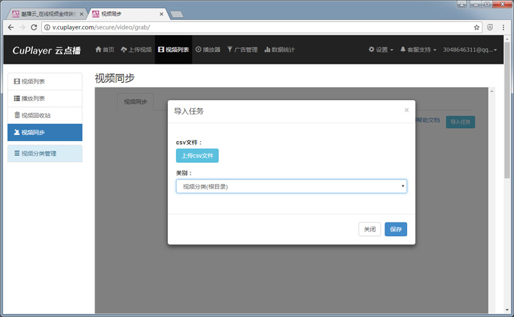Image resolution: width=514 pixels, height=317 pixels.
Task: Open the 设置 settings dropdown
Action: [x=380, y=49]
